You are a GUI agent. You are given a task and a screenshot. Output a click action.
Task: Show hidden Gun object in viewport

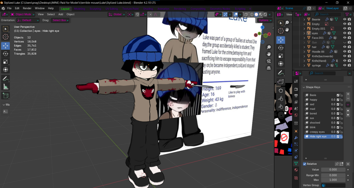[x=345, y=42]
